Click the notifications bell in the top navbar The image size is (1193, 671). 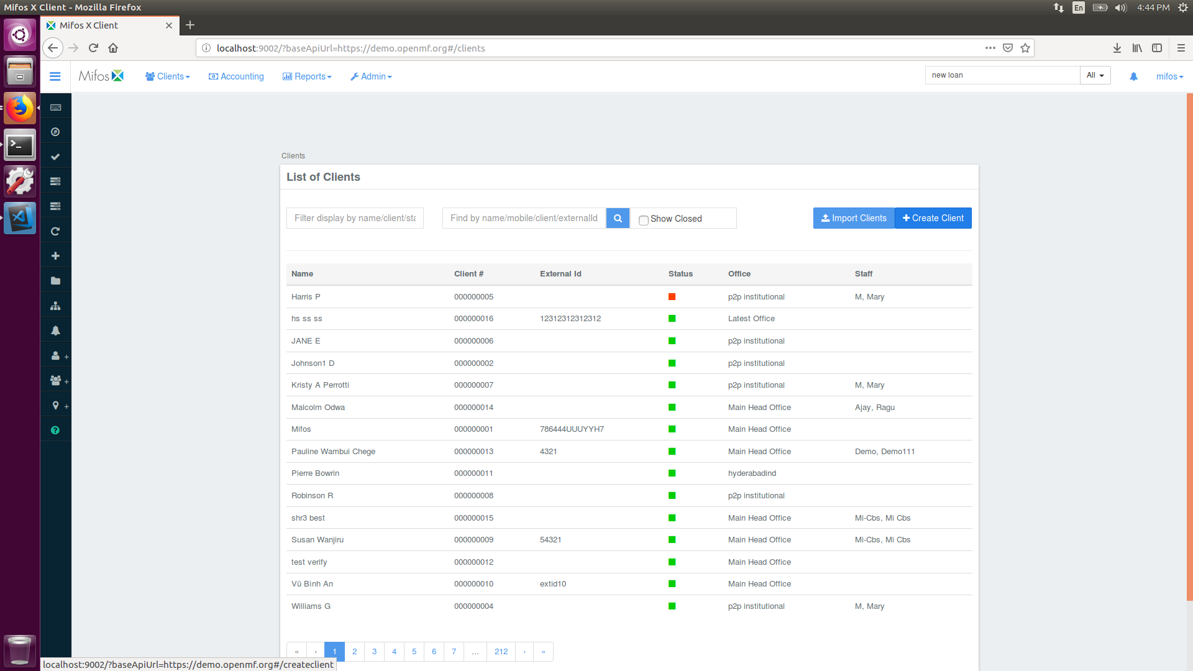click(x=1133, y=76)
